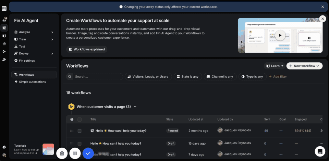Open the Knowledge book icon in left rail
The width and height of the screenshot is (329, 161).
click(x=4, y=36)
